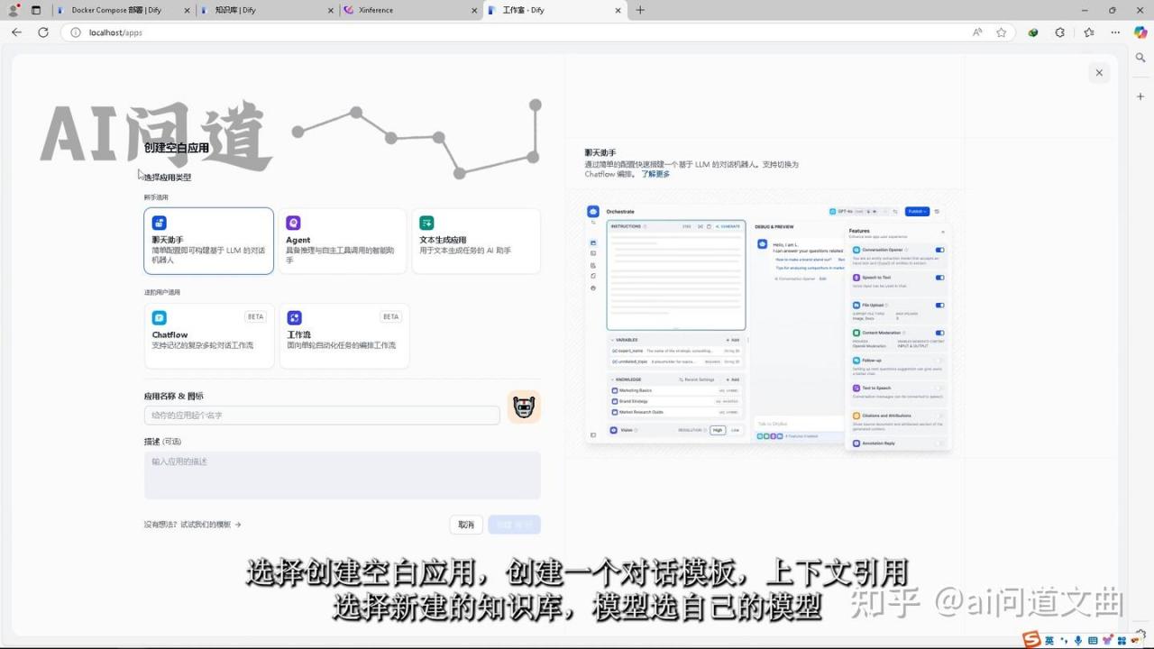Select the Chatflow app type card
The image size is (1154, 649).
(208, 335)
